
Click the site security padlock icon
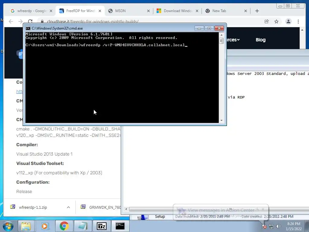click(x=42, y=21)
